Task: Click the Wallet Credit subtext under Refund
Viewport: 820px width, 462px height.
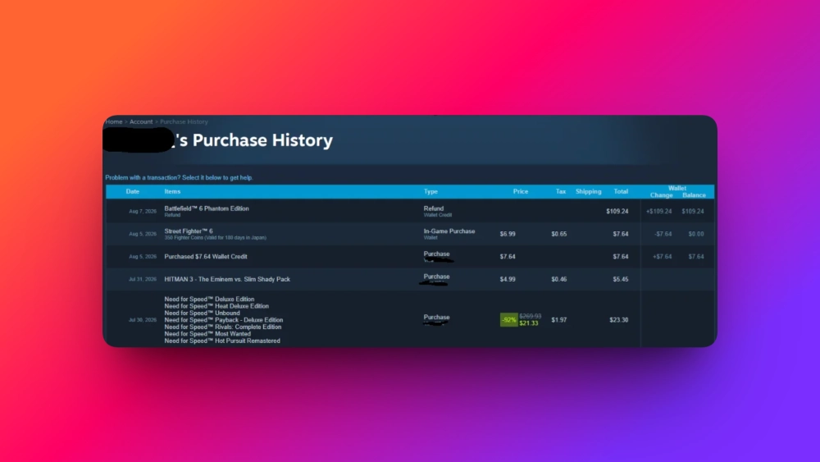Action: (438, 215)
